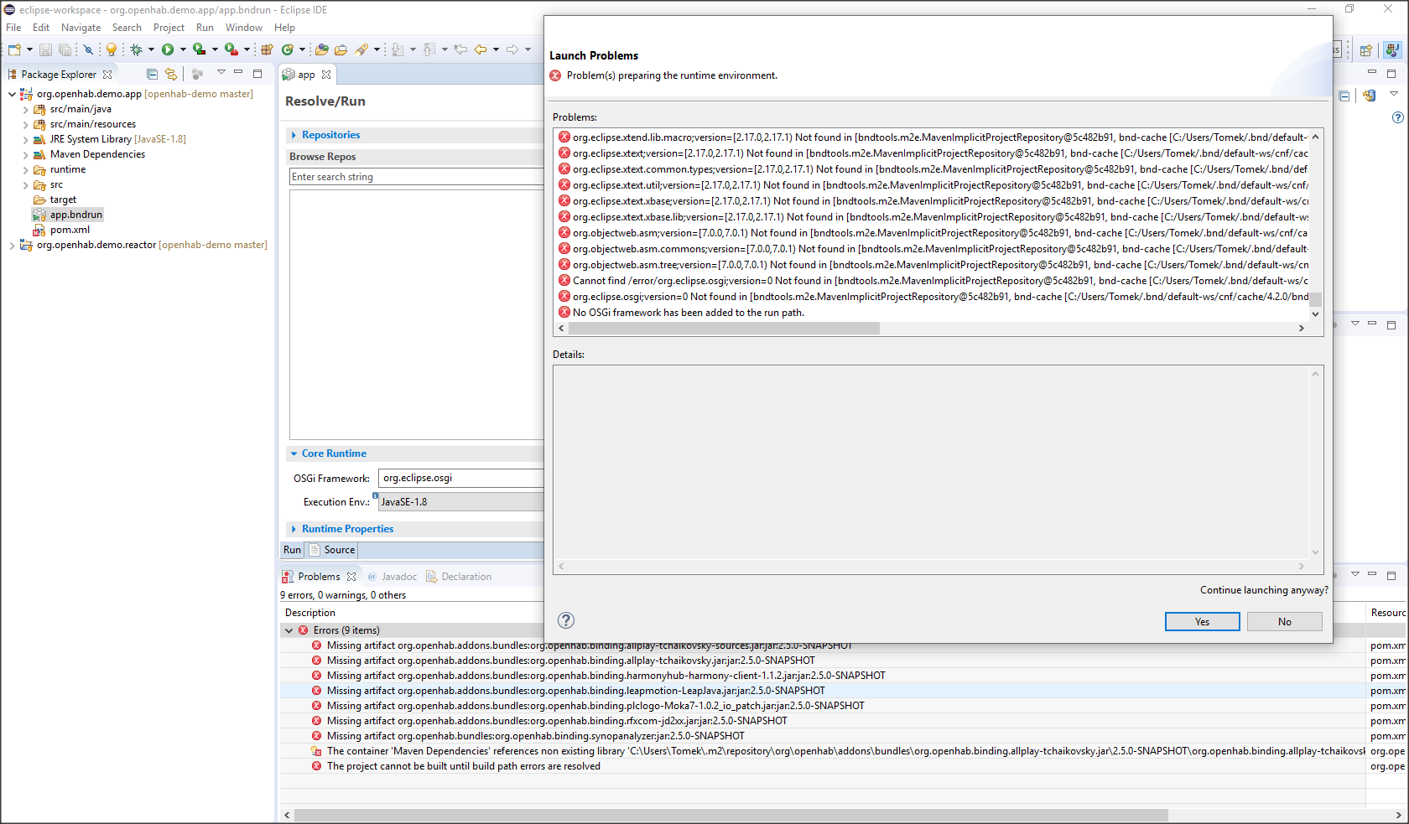
Task: Click the Save disk icon in toolbar
Action: [45, 50]
